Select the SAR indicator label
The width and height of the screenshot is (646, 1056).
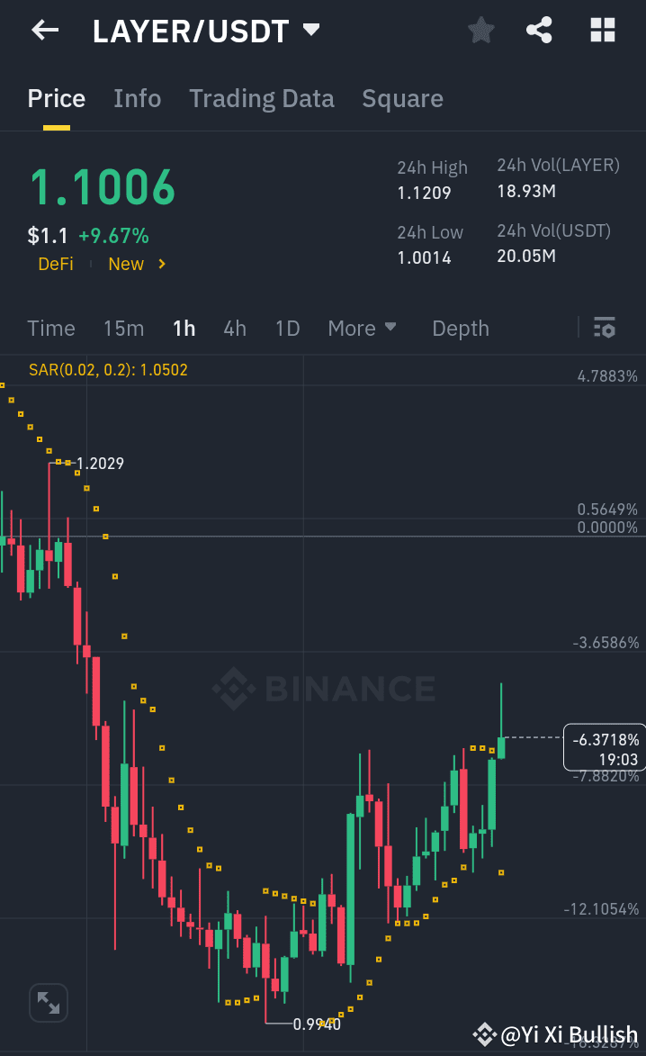point(108,369)
